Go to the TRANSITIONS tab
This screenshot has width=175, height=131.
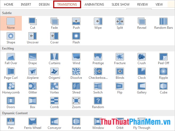pos(67,5)
